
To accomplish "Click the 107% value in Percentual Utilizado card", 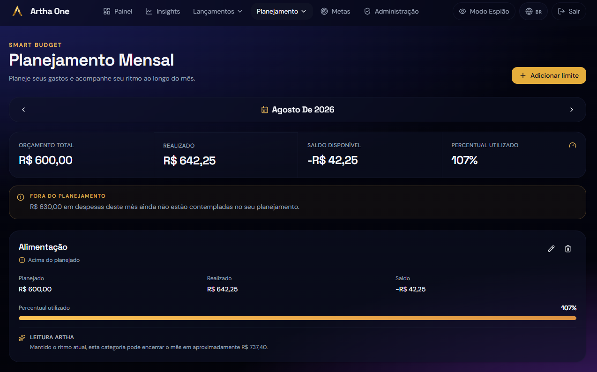I will tap(464, 160).
